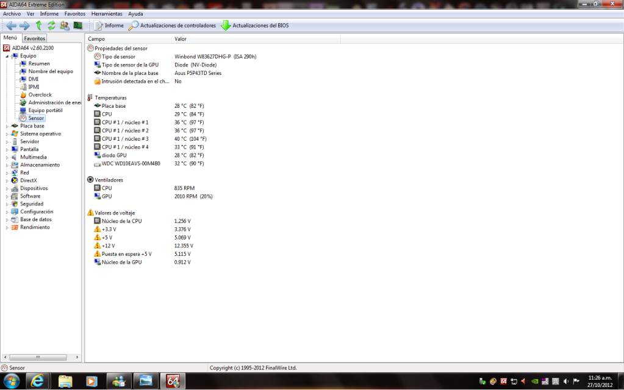Open the users icon in the toolbar
The image size is (624, 390).
(65, 26)
